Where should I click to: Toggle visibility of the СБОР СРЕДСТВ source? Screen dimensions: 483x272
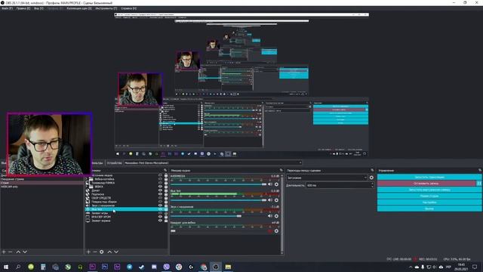pos(160,198)
